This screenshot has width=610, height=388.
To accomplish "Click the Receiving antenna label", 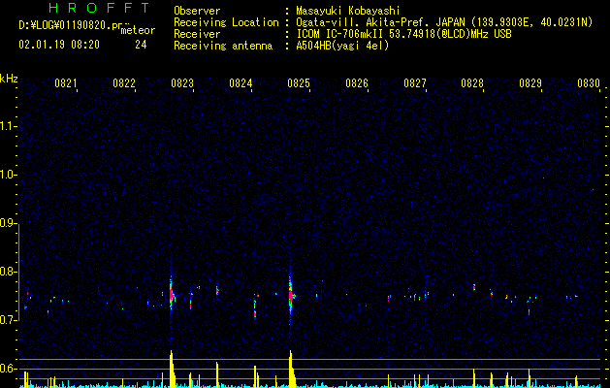I will click(x=223, y=46).
